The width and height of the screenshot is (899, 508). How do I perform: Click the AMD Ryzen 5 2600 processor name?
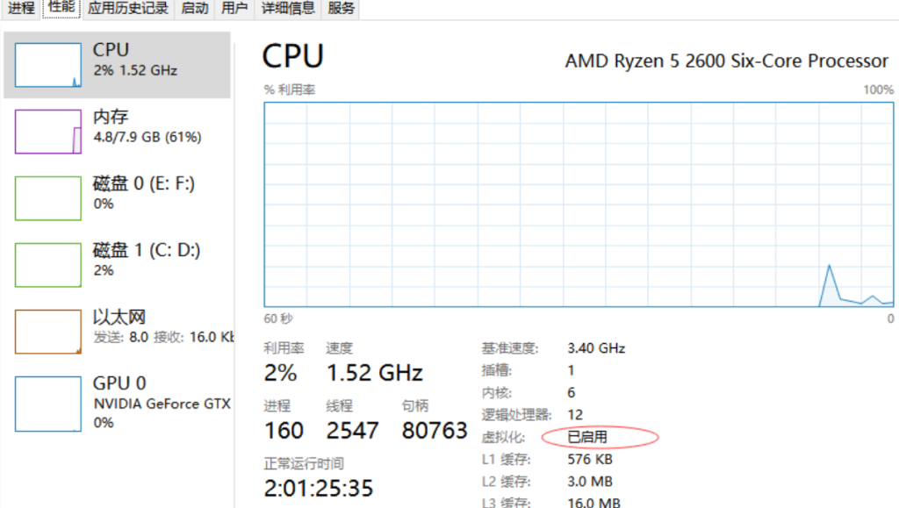tap(726, 61)
